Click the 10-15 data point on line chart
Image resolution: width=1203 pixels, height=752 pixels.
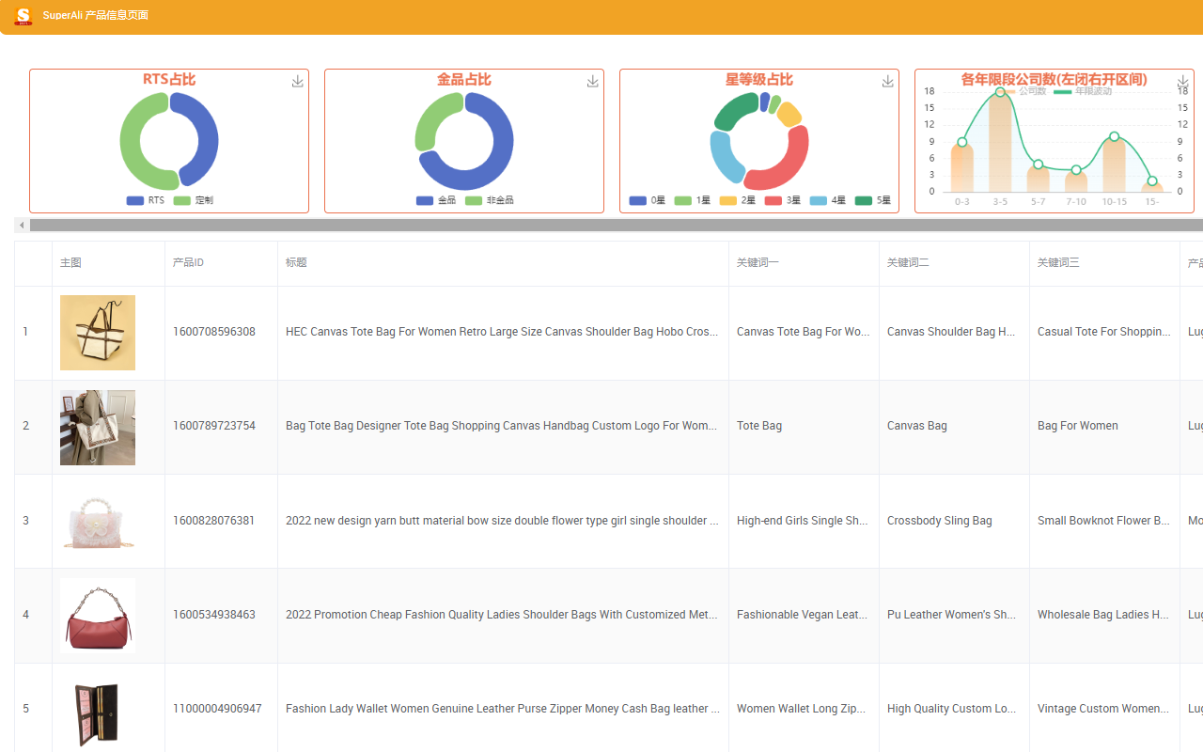point(1115,136)
